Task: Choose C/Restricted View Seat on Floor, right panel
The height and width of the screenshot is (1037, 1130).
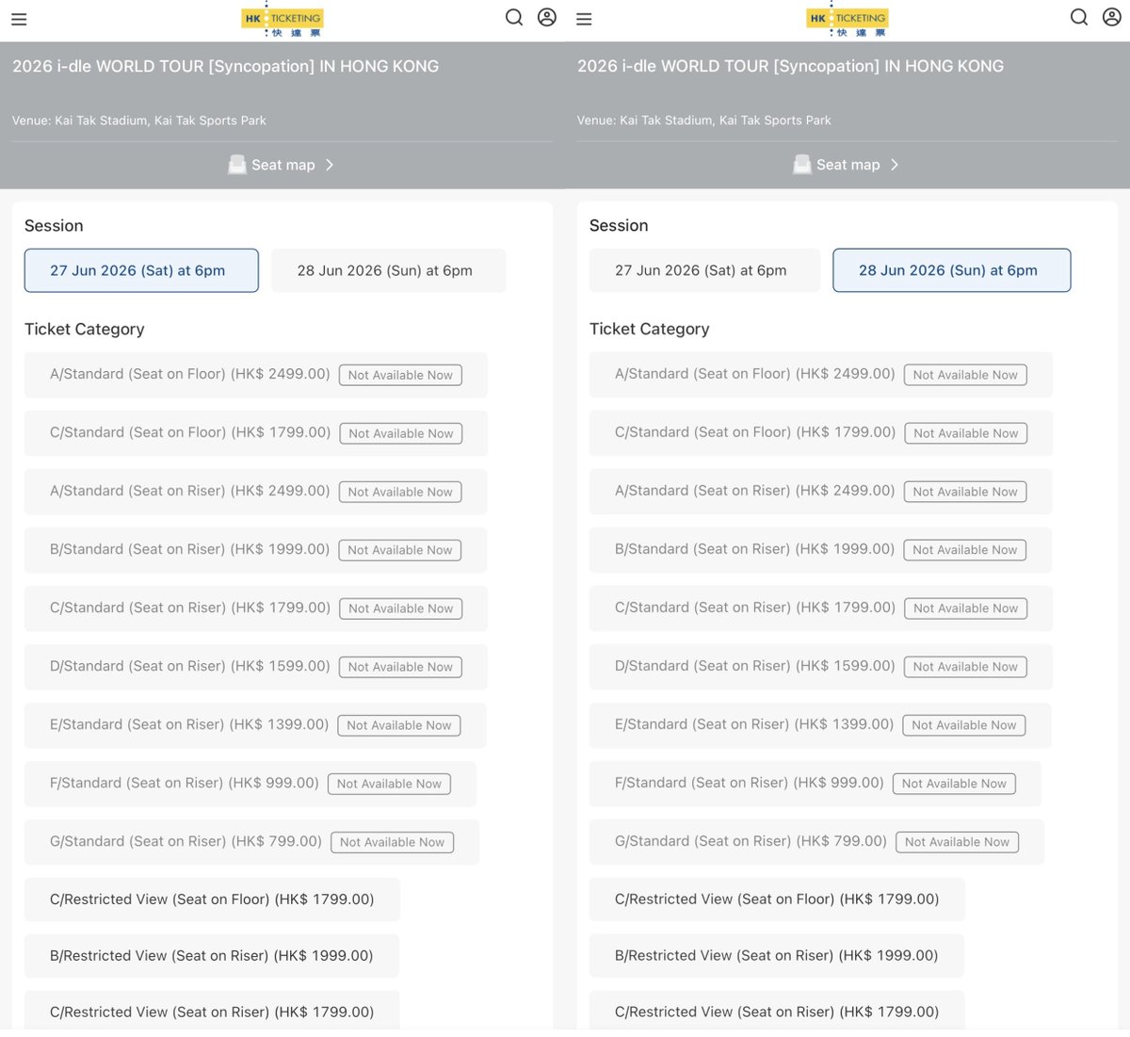Action: 777,899
